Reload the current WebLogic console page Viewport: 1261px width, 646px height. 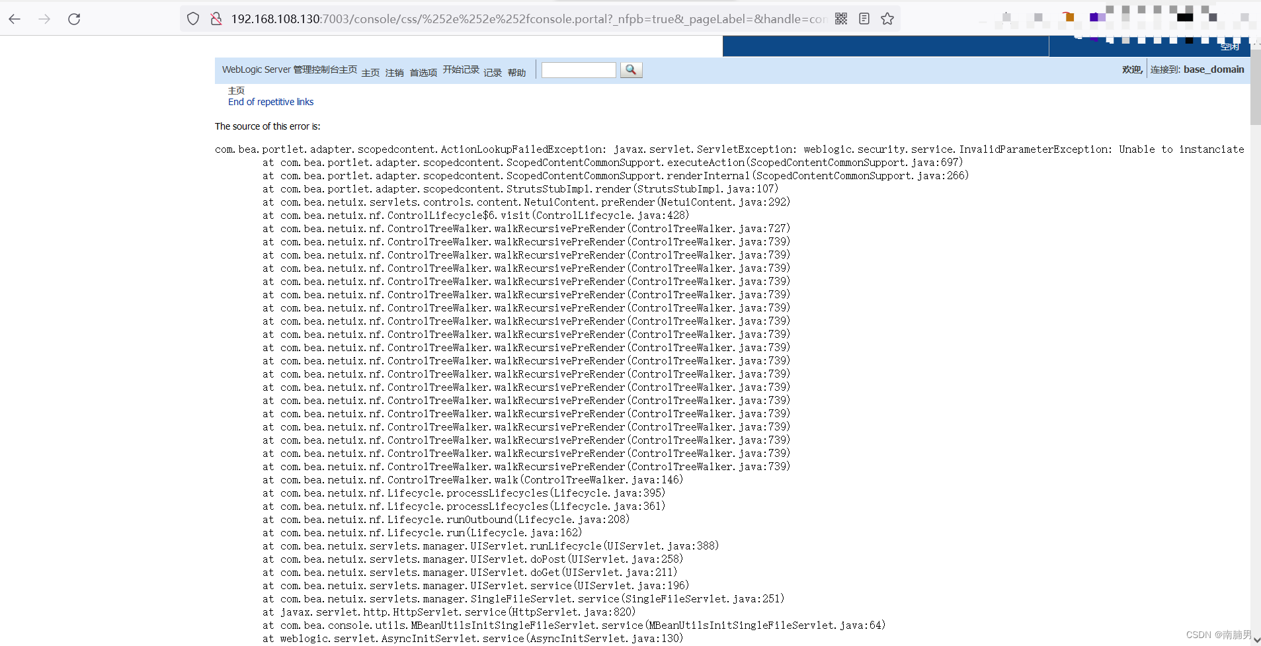click(x=74, y=19)
